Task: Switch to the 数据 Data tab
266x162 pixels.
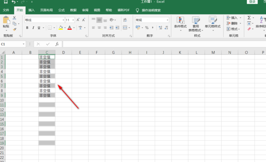Action: pyautogui.click(x=73, y=10)
